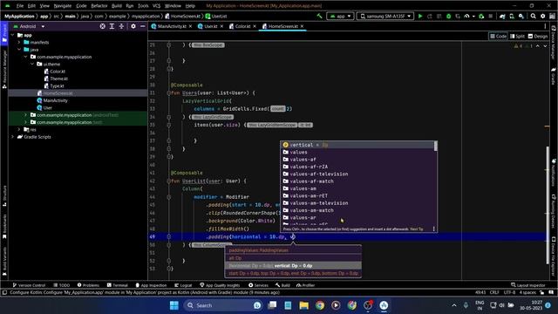
Task: Expand the res folder
Action: (19, 130)
